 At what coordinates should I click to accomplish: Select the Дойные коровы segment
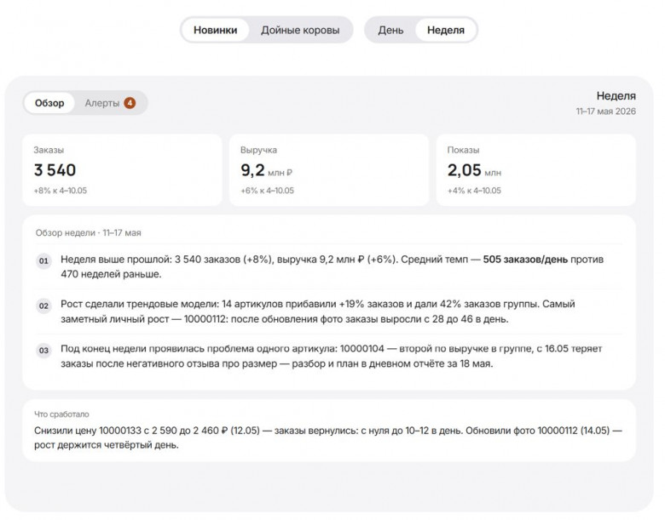pos(300,30)
